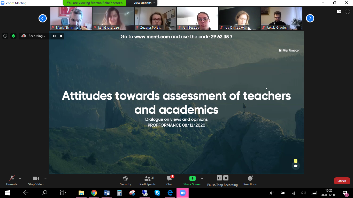Screen dimensions: 353x198
Task: Pause the recording in bottom toolbar
Action: [x=219, y=178]
